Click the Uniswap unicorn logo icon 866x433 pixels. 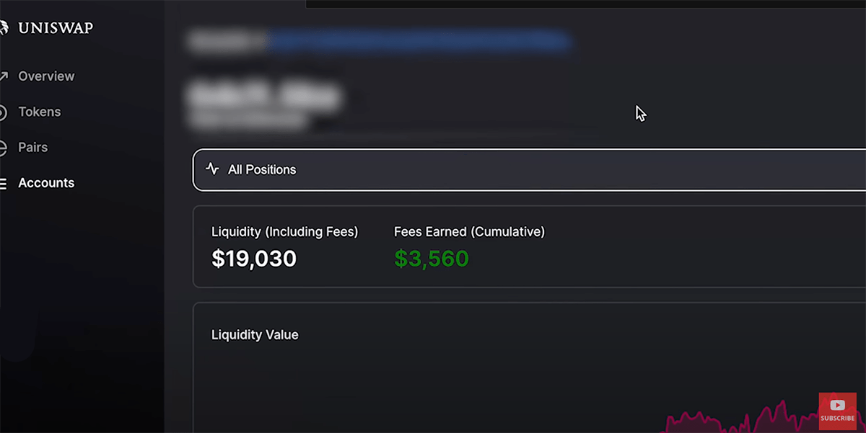point(4,28)
